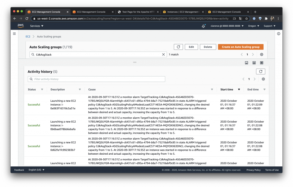Set split panel to half view
This screenshot has height=187, width=293.
tap(254, 63)
